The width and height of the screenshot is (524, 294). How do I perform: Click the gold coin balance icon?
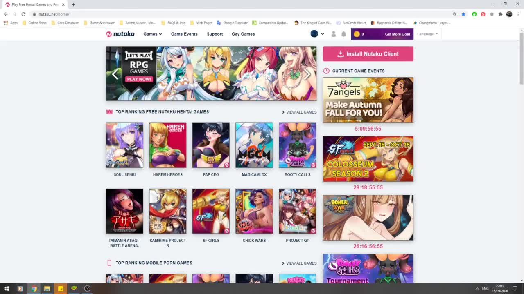point(357,34)
